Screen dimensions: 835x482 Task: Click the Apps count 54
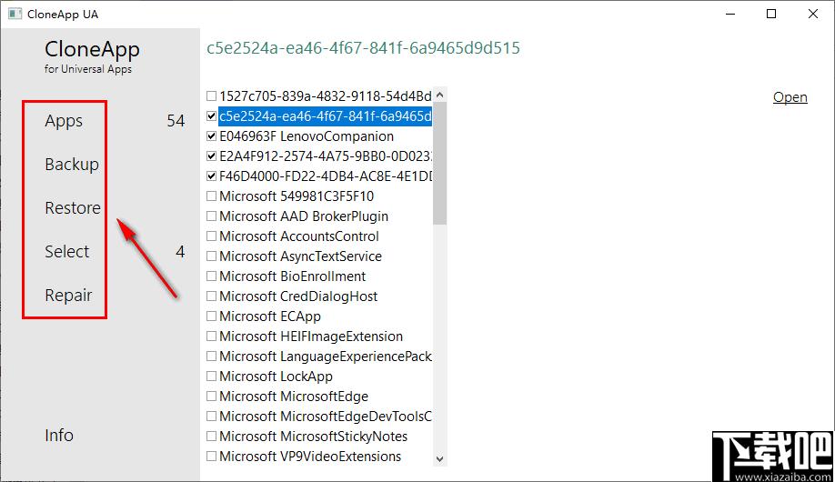point(176,121)
